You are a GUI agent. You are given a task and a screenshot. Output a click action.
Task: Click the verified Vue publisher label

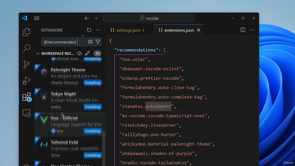click(x=57, y=131)
